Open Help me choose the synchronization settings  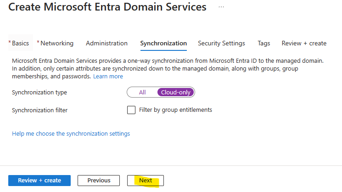point(71,133)
